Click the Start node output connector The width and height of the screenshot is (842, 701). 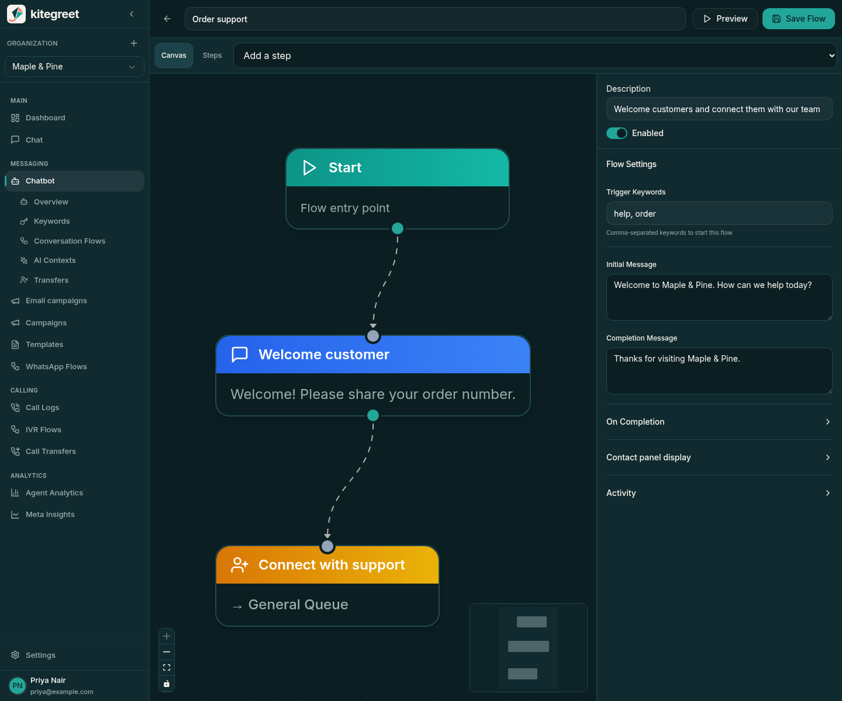[x=398, y=228]
